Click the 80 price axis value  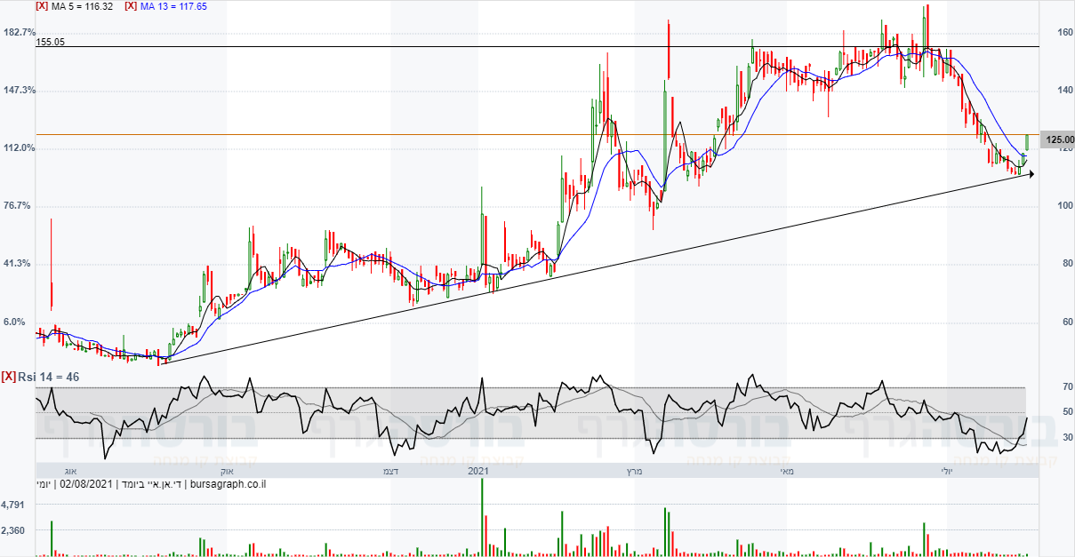[1067, 263]
